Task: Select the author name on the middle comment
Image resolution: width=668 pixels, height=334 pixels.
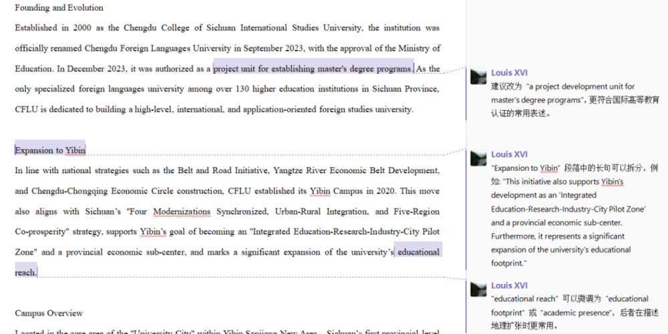Action: point(509,154)
